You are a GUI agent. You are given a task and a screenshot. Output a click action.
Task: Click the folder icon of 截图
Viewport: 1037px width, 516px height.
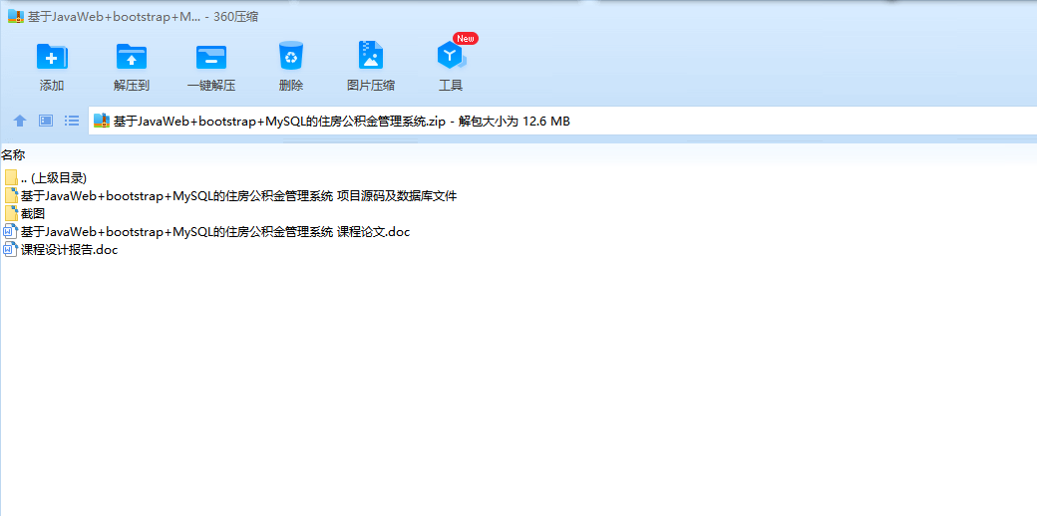tap(11, 213)
